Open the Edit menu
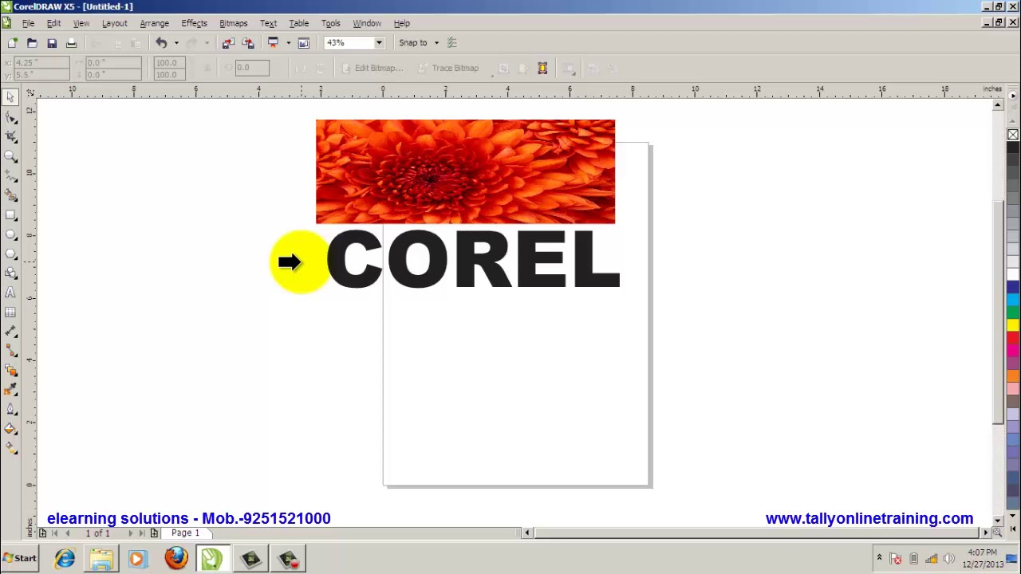 click(x=53, y=23)
